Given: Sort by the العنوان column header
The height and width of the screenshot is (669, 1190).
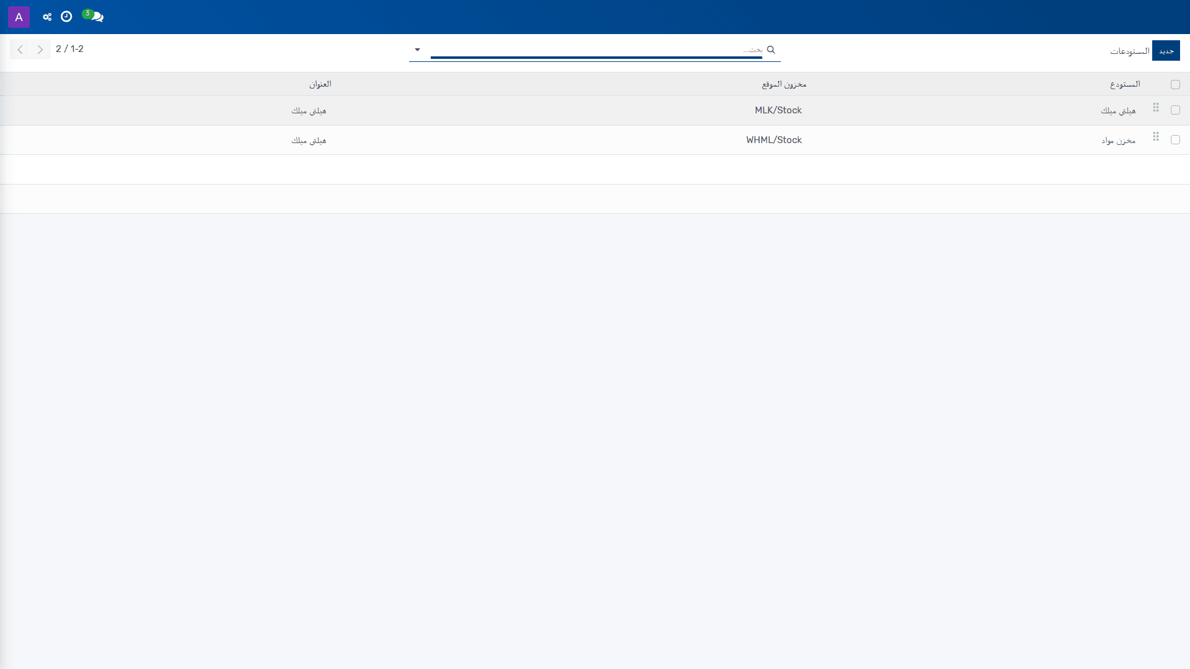Looking at the screenshot, I should 320,84.
